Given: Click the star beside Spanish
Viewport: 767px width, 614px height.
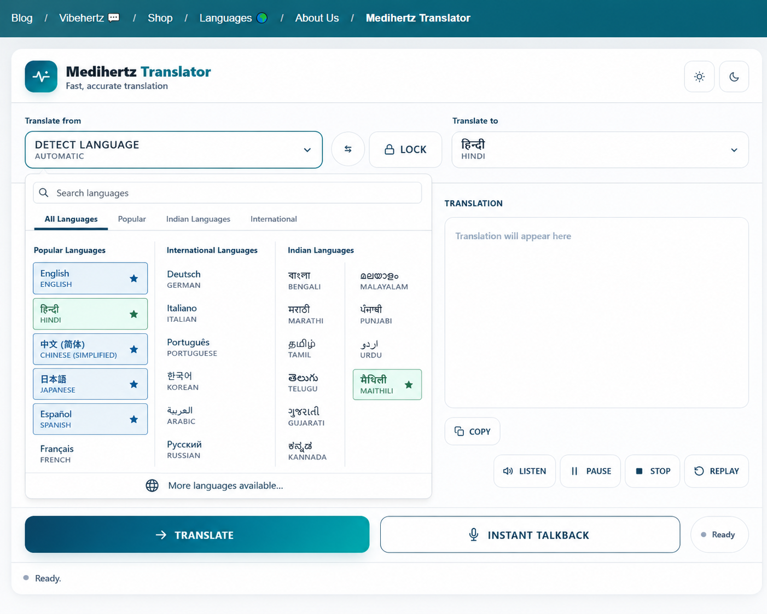Looking at the screenshot, I should [x=133, y=419].
